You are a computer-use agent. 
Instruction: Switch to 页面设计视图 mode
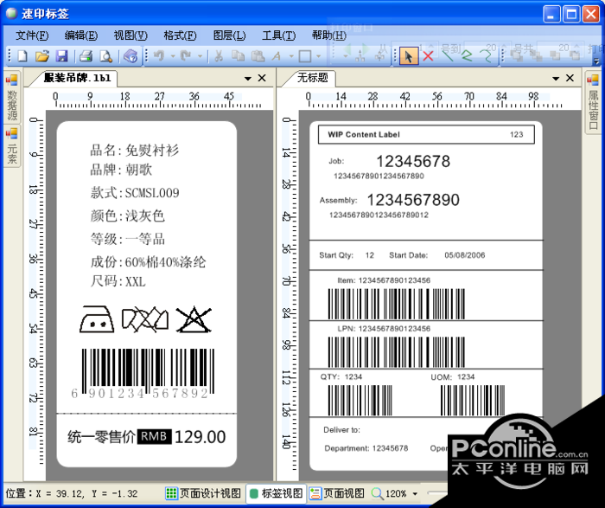[x=203, y=493]
